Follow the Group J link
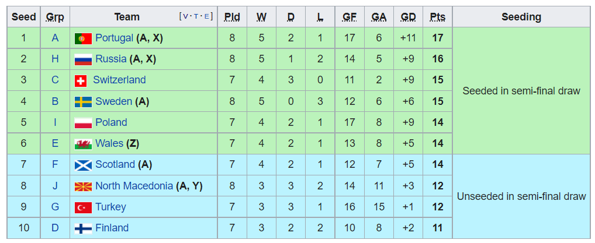 point(55,186)
